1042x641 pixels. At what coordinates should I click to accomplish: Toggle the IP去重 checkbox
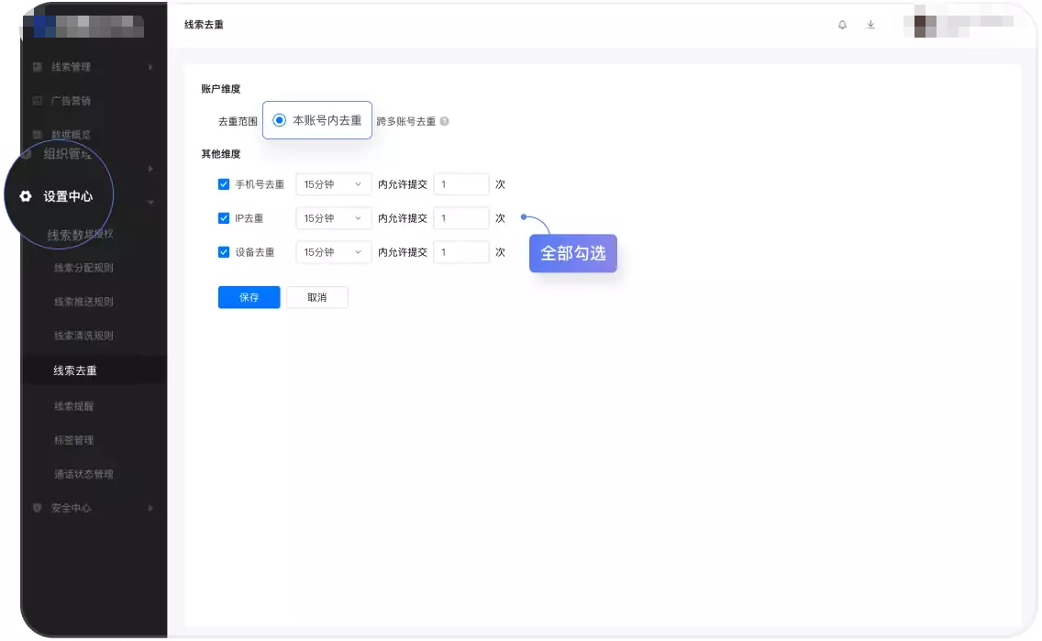click(x=224, y=218)
